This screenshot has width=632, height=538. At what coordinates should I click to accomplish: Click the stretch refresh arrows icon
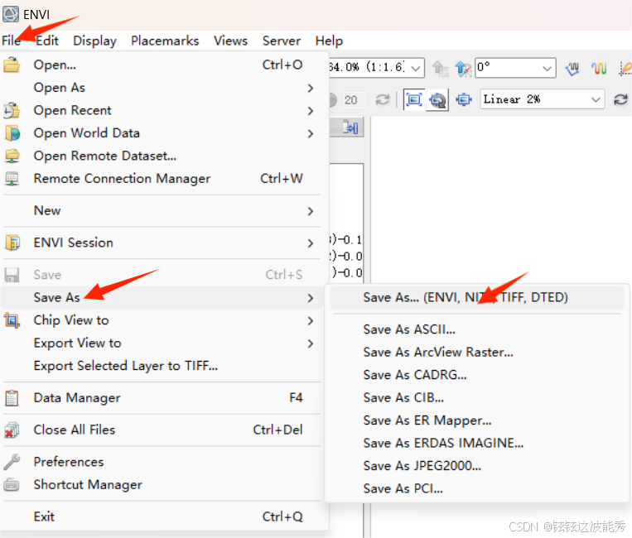coord(620,99)
